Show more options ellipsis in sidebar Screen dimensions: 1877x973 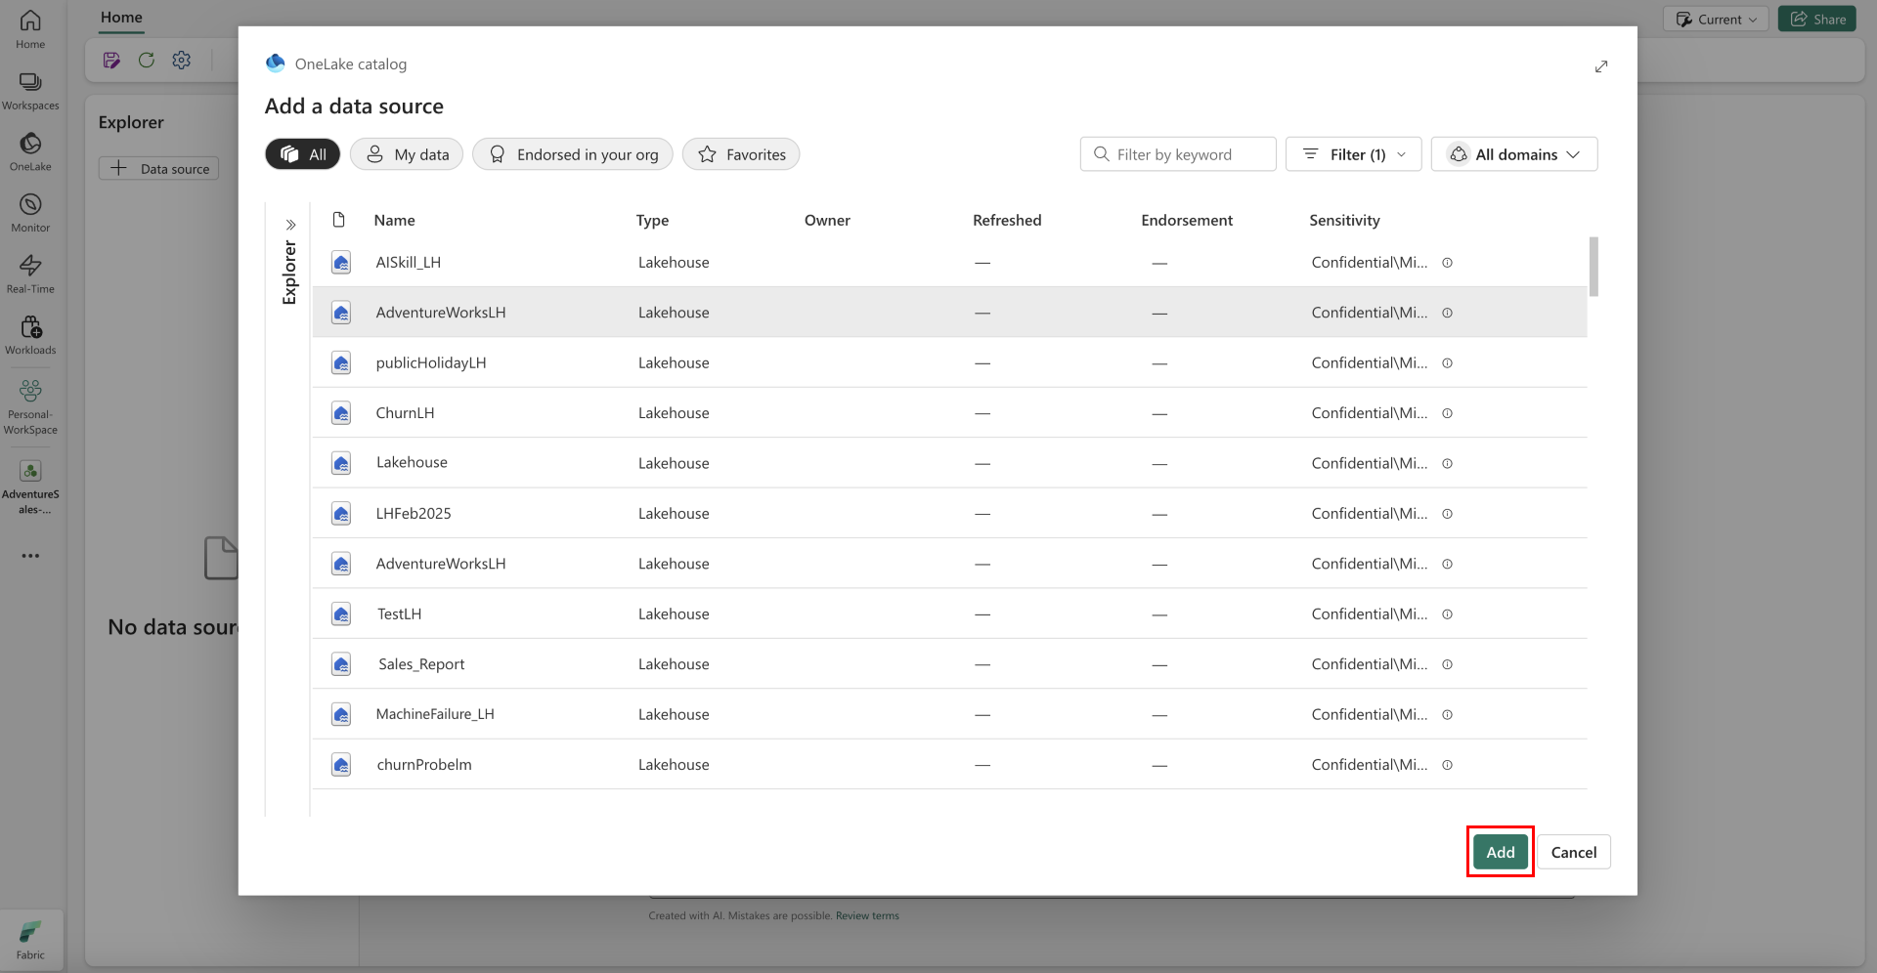[30, 556]
